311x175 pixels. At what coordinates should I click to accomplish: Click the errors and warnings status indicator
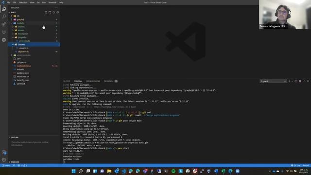22,165
